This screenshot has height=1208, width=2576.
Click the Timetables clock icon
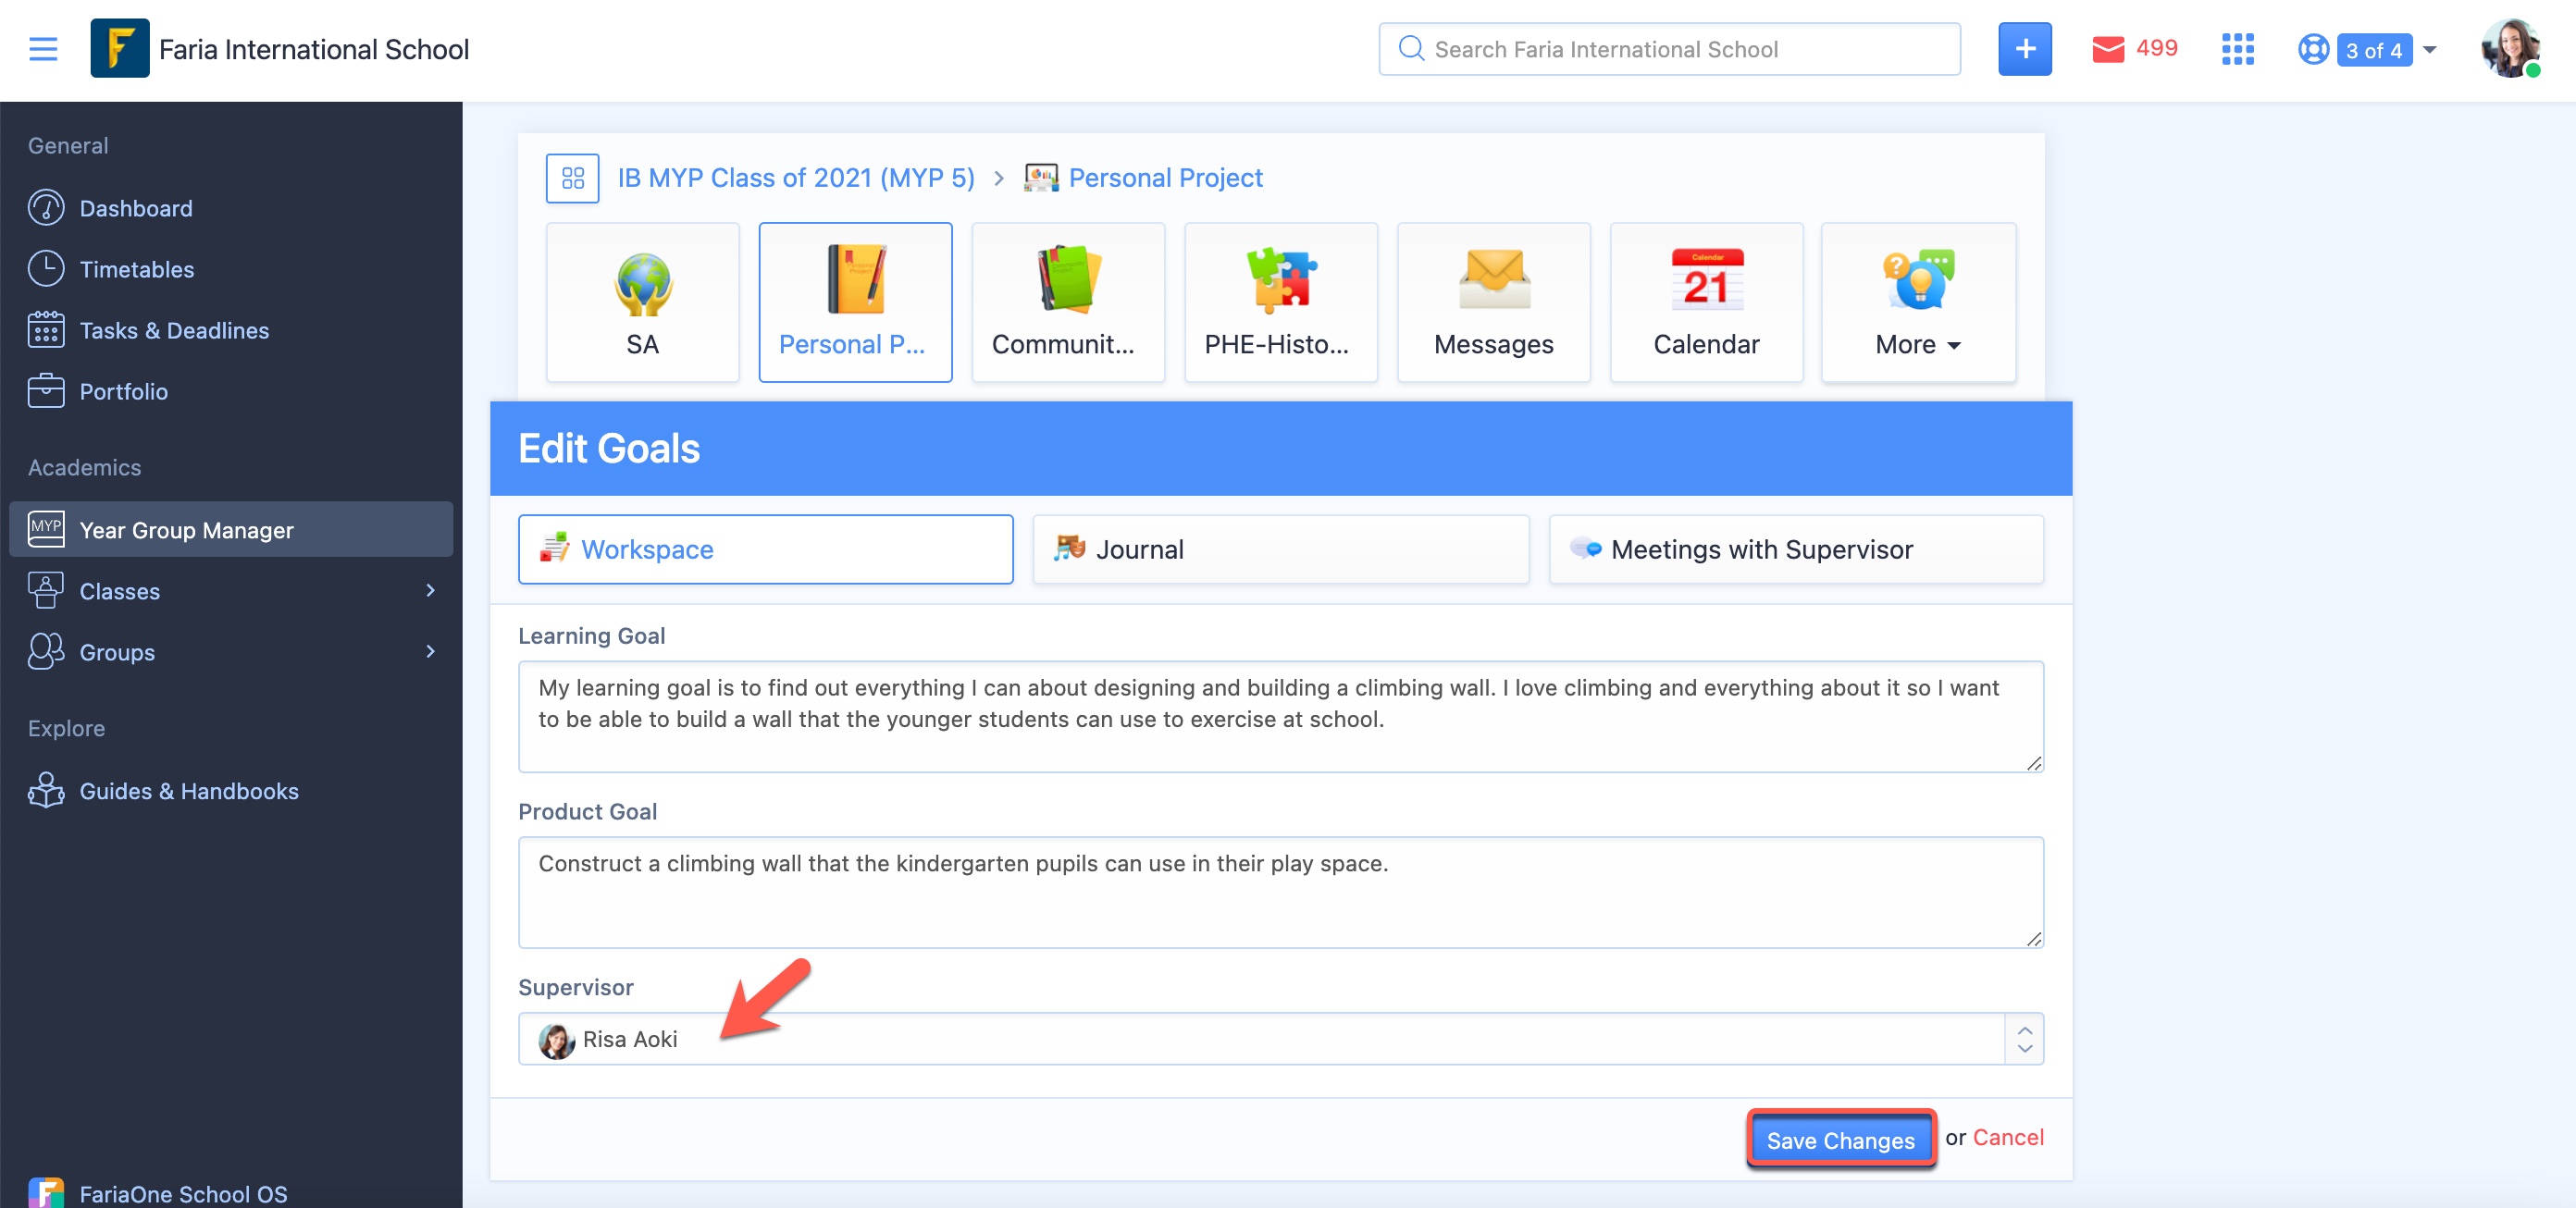46,269
